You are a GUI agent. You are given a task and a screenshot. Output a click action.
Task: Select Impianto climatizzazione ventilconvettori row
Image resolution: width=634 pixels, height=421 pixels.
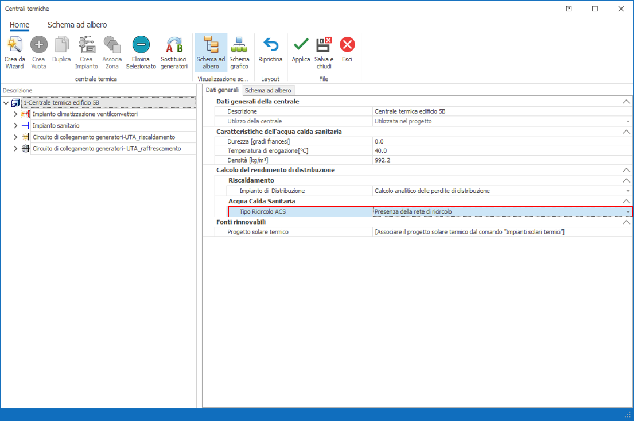(113, 114)
